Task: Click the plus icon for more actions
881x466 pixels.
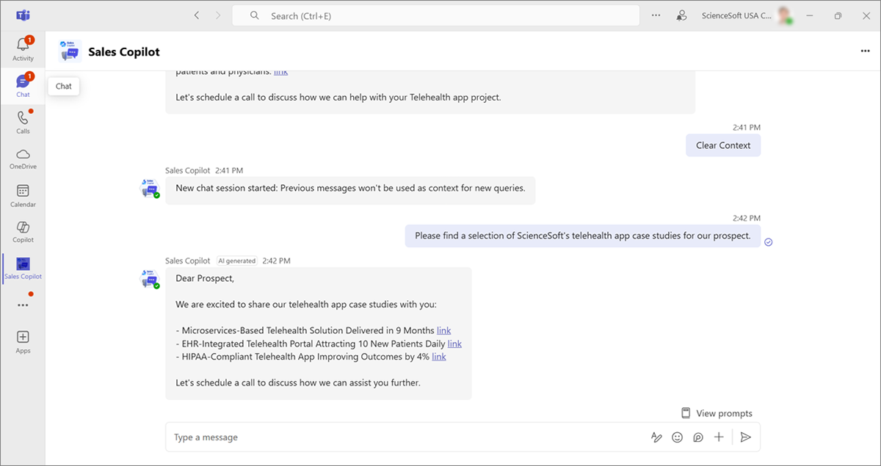Action: (x=719, y=437)
